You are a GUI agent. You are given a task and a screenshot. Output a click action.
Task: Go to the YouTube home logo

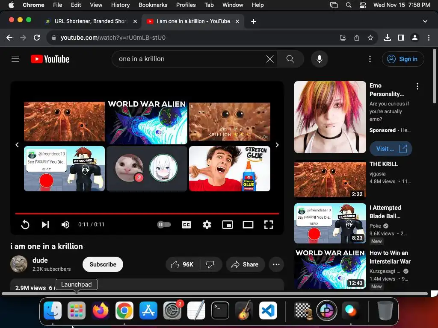[x=50, y=59]
